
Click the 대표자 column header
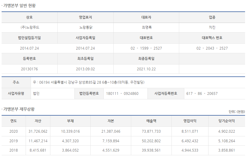pyautogui.click(x=146, y=17)
